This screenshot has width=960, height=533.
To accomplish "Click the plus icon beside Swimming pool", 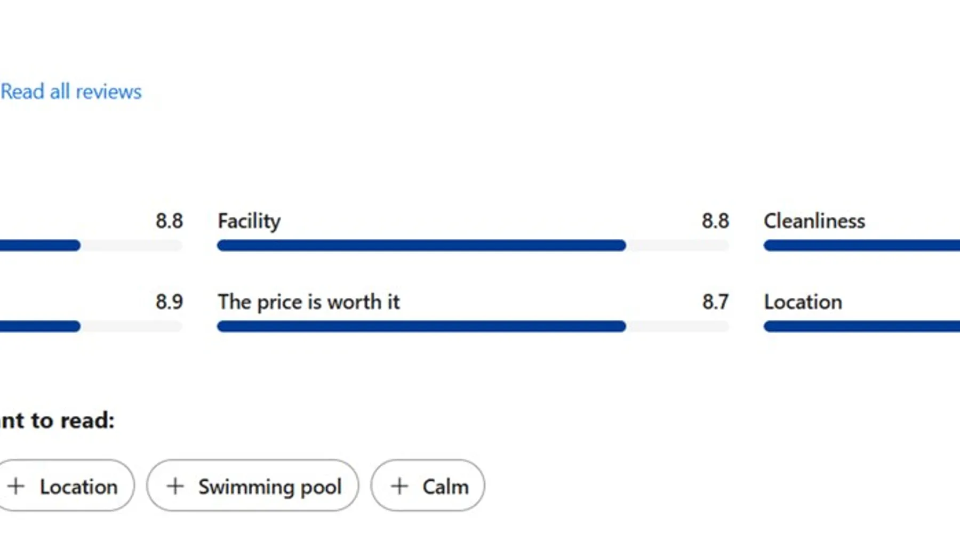I will [175, 486].
